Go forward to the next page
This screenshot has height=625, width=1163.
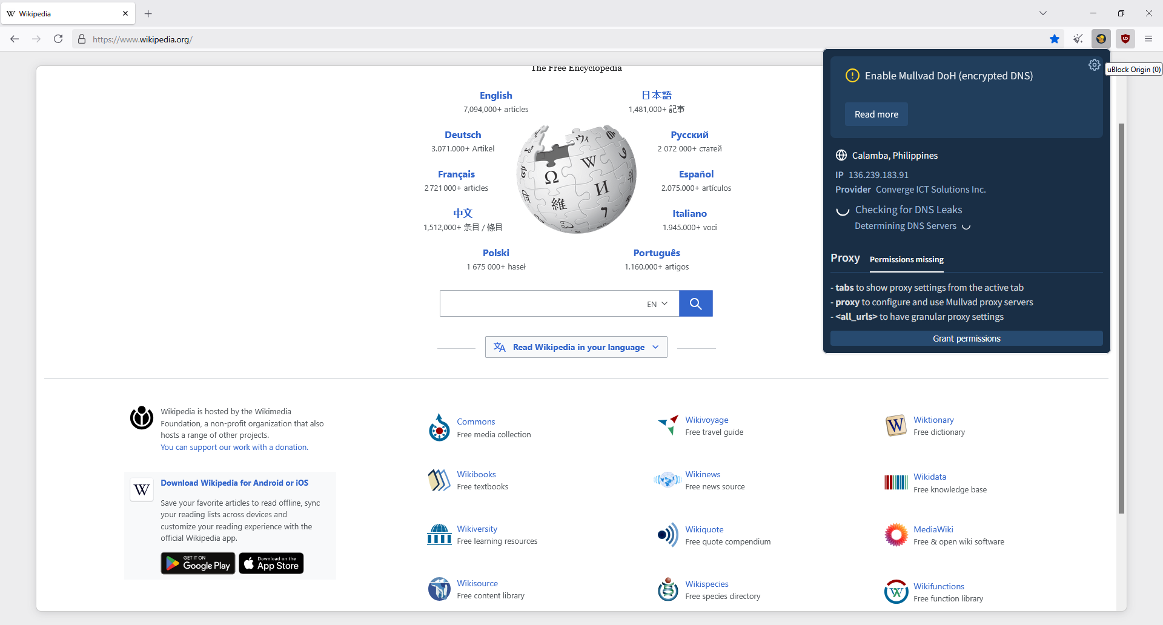[x=36, y=39]
